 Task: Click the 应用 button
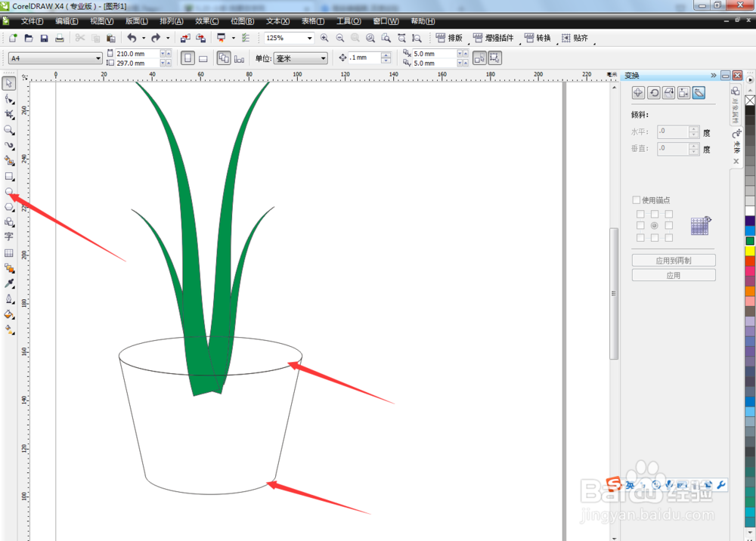click(674, 276)
